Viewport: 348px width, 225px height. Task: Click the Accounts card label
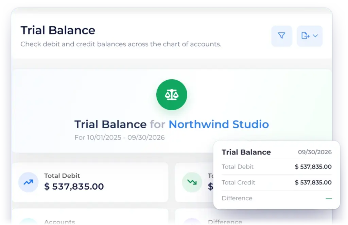pos(59,222)
